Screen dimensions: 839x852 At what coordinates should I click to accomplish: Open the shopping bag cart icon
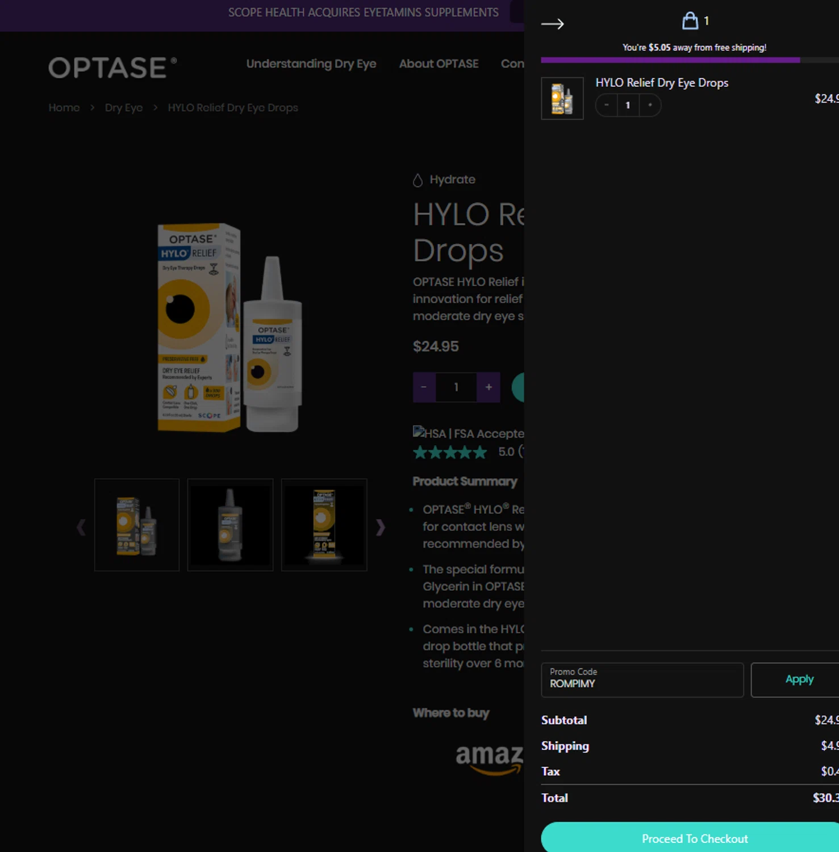point(690,21)
